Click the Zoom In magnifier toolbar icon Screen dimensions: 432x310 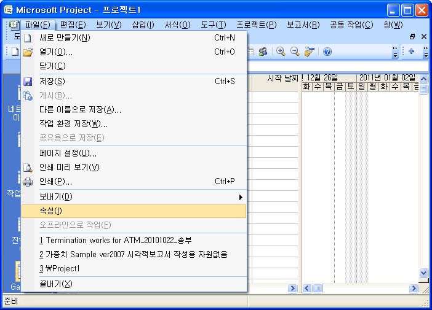coord(281,52)
